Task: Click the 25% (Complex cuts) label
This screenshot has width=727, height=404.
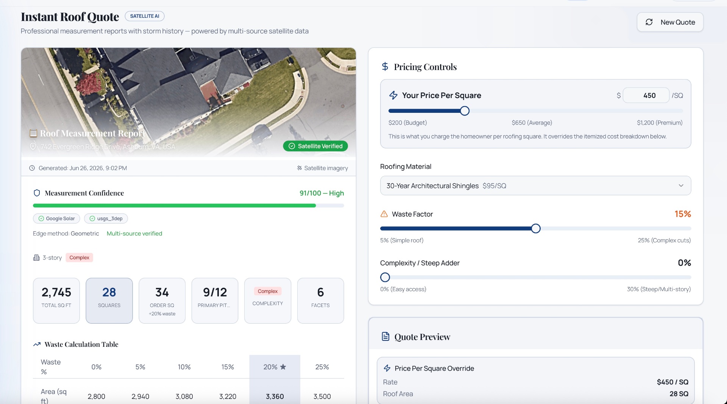Action: click(x=664, y=240)
